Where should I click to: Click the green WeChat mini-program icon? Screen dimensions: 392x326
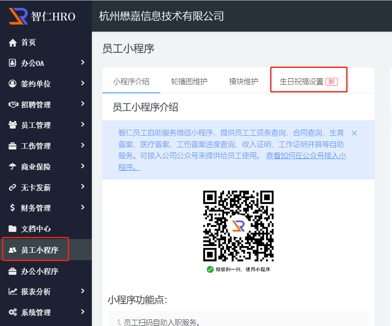point(210,269)
